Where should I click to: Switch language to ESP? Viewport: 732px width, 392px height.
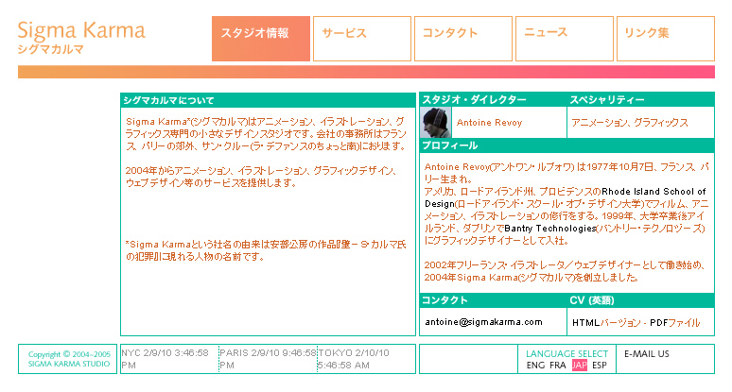pyautogui.click(x=600, y=366)
